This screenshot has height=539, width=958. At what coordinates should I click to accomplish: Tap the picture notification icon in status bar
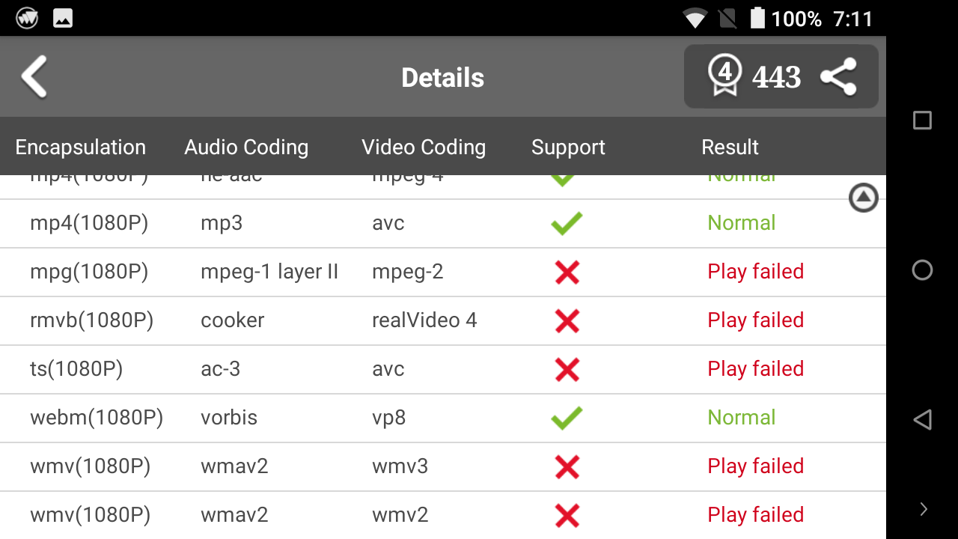click(x=63, y=19)
